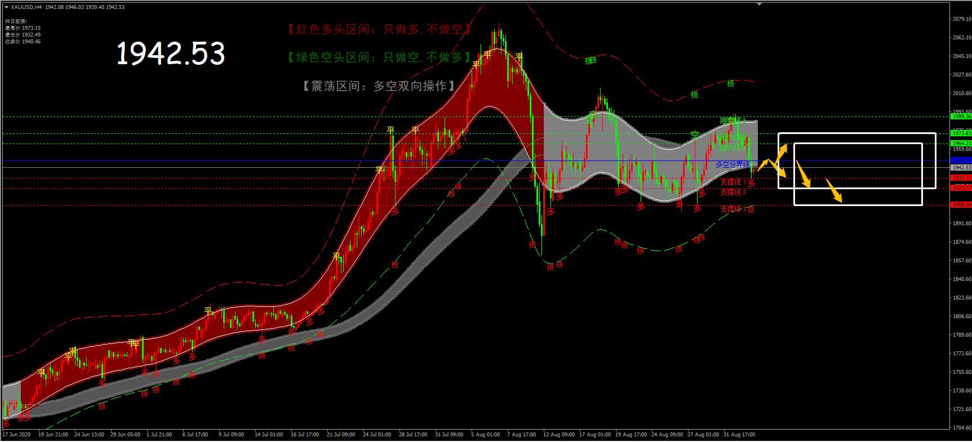
Task: Select the green 1964.23 price tag
Action: pyautogui.click(x=961, y=144)
